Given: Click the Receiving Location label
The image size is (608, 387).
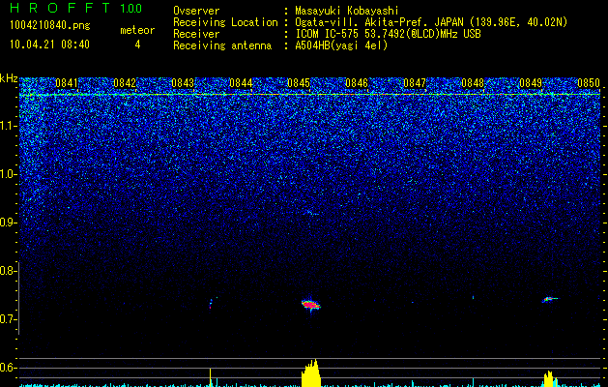Looking at the screenshot, I should tap(225, 22).
